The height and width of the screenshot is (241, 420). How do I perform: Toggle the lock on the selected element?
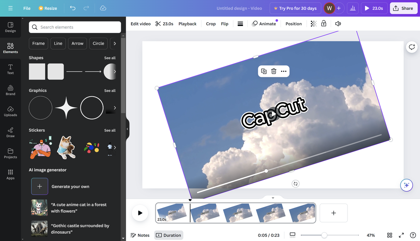324,23
